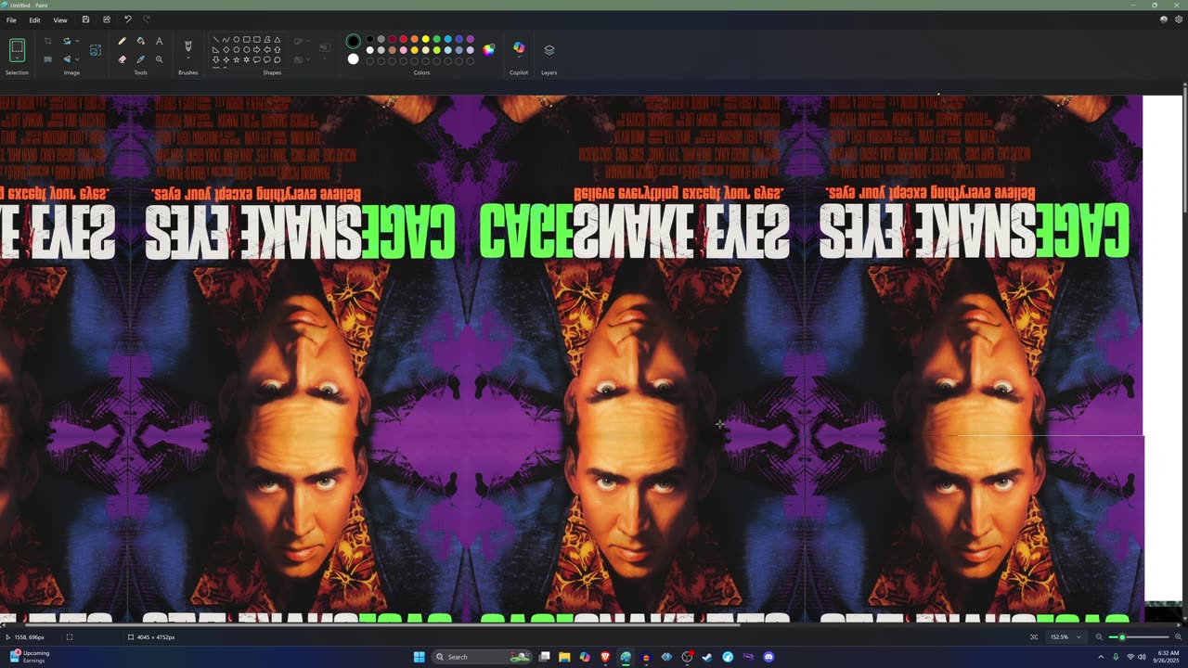Expand the Rotate dropdown arrow
The image size is (1188, 668).
(x=77, y=41)
